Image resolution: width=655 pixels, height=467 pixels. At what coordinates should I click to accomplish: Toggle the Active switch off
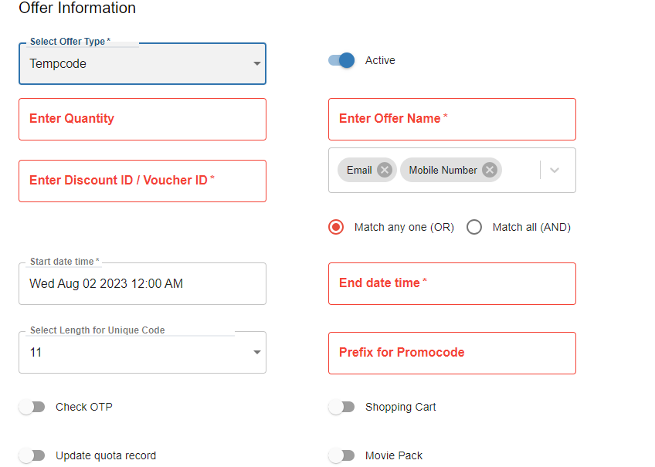coord(341,60)
